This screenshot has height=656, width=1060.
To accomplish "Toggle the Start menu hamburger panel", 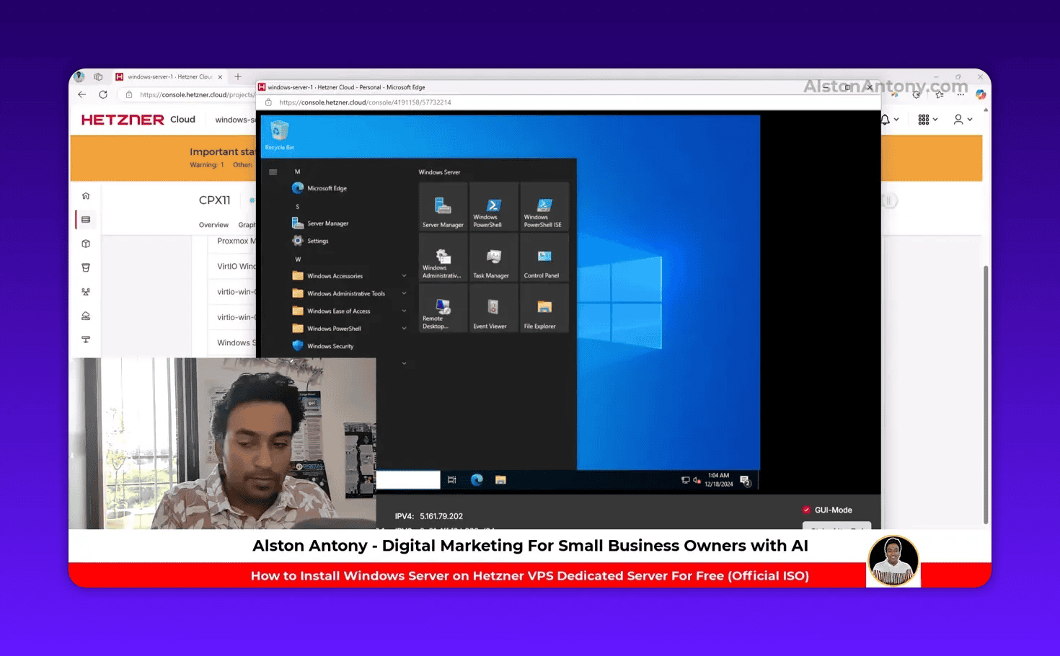I will coord(273,172).
